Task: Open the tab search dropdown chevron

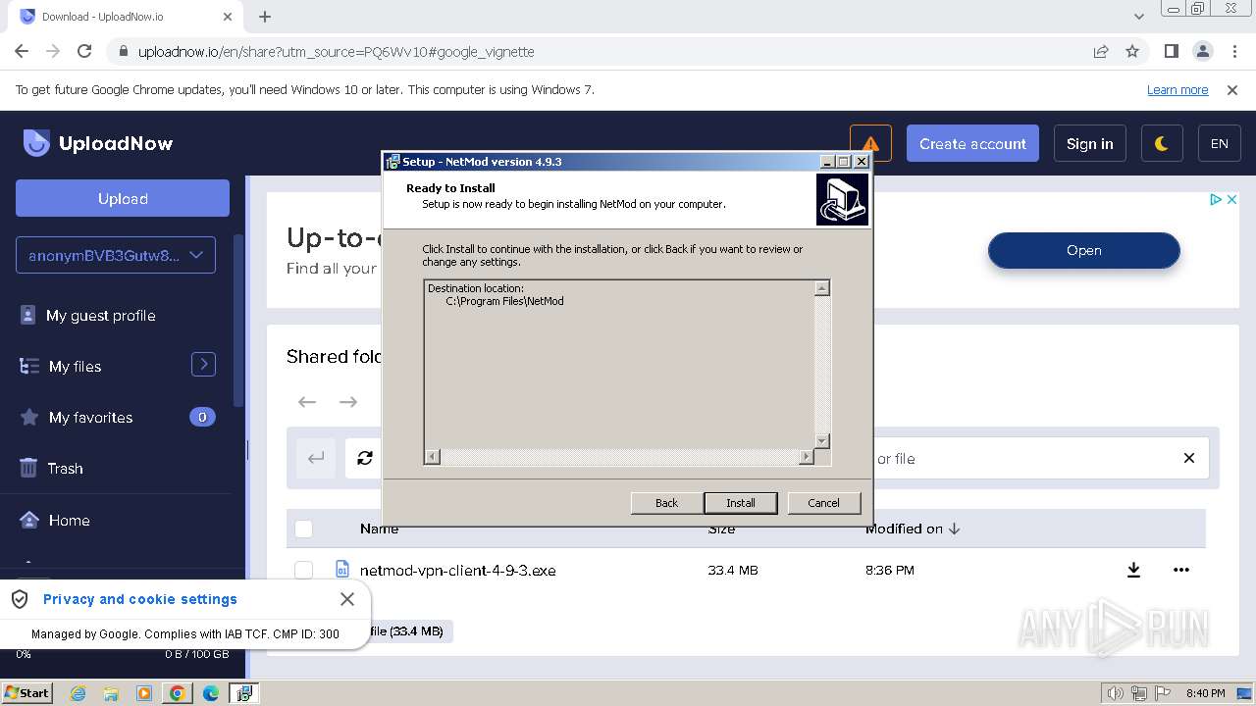Action: [x=1138, y=17]
